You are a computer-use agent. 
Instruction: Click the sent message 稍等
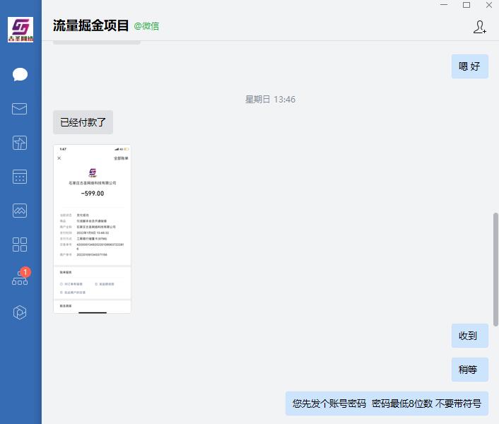(x=469, y=370)
